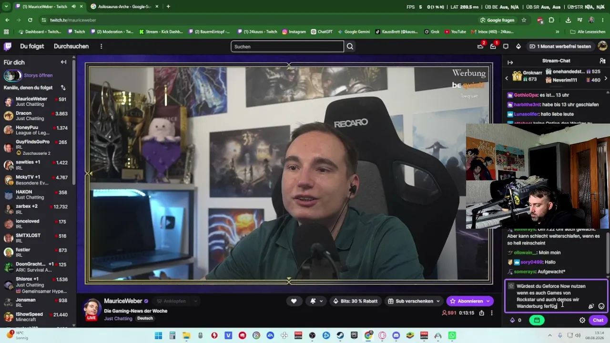Open the green channel points reward button
610x343 pixels.
tap(537, 320)
